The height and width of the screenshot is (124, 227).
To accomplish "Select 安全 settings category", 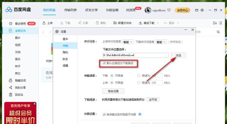I will [65, 59].
